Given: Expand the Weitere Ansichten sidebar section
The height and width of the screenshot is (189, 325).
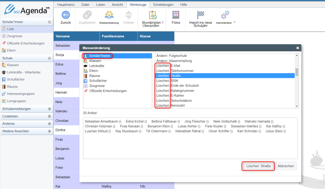Looking at the screenshot, I should (x=50, y=131).
